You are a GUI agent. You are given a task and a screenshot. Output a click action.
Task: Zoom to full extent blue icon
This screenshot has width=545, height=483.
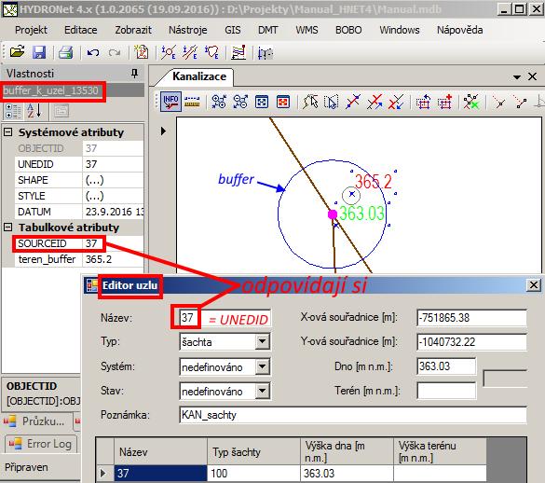point(262,102)
